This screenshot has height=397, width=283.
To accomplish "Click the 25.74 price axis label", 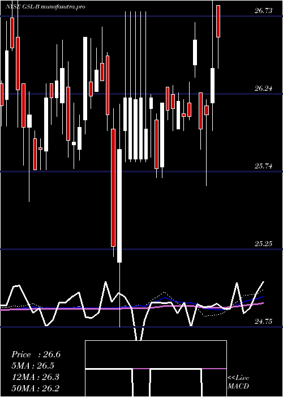I will tap(263, 166).
